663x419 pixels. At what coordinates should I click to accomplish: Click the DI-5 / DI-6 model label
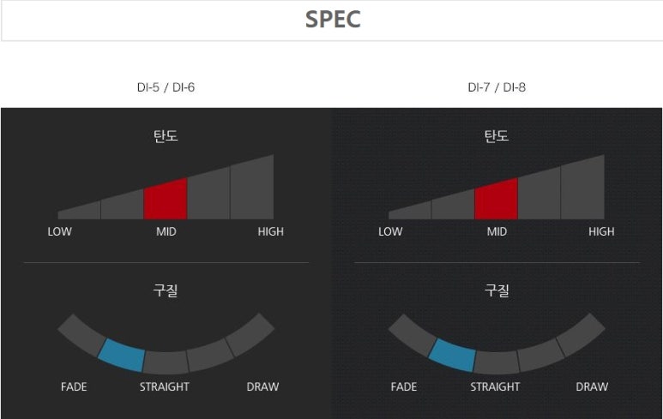[x=166, y=87]
